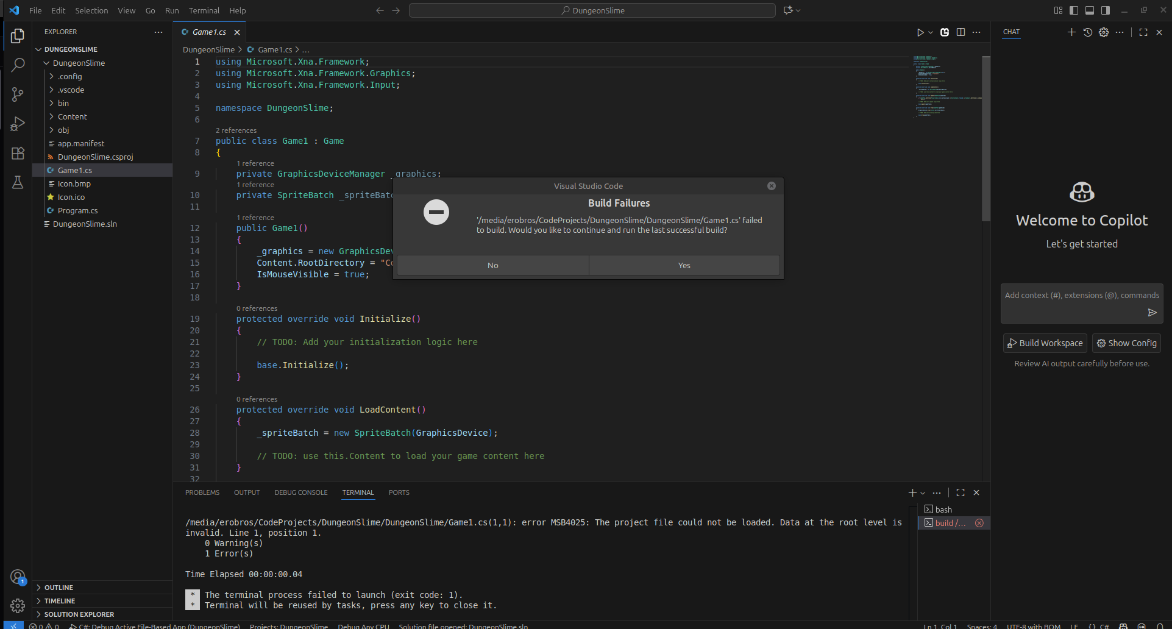Open the Run and Debug view
The height and width of the screenshot is (629, 1172).
pyautogui.click(x=18, y=124)
